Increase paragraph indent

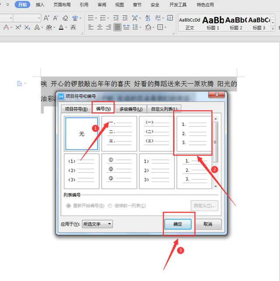tap(125, 18)
